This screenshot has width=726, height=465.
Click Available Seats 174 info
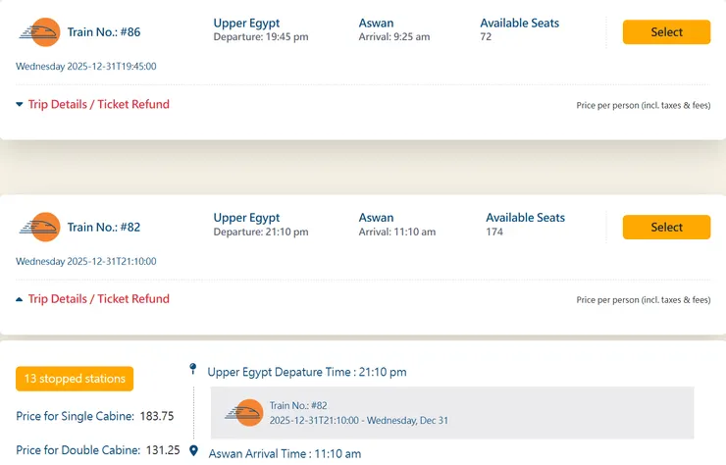click(525, 225)
